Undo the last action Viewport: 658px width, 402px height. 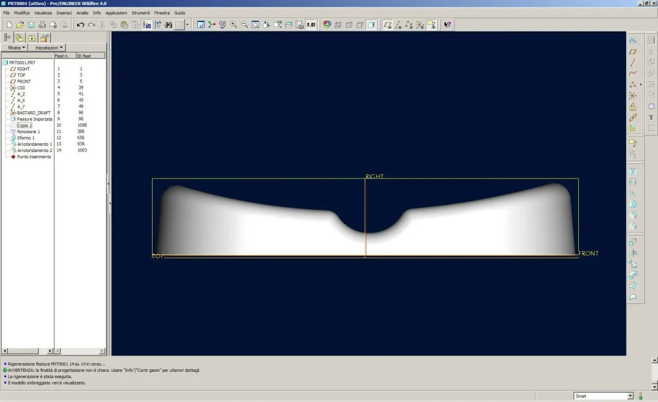click(x=80, y=24)
